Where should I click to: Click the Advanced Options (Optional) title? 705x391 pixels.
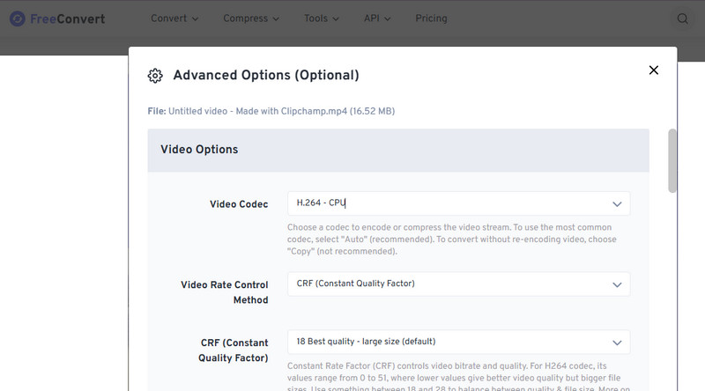(265, 76)
